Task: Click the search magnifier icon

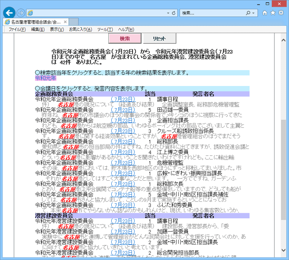Action: coord(248,13)
